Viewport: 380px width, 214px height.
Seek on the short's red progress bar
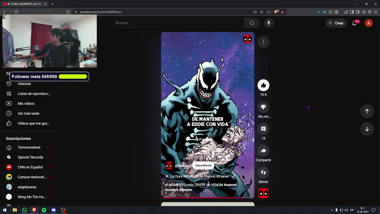[x=208, y=197]
